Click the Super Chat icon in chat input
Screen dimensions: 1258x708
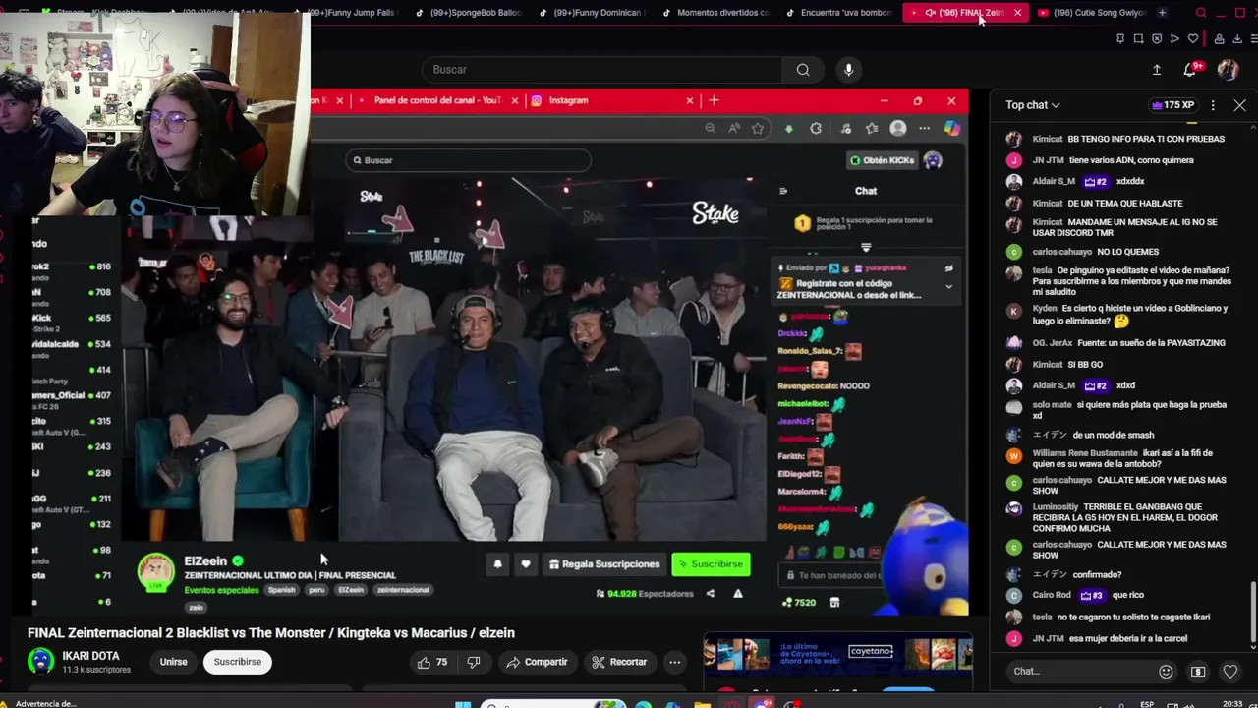(1198, 672)
